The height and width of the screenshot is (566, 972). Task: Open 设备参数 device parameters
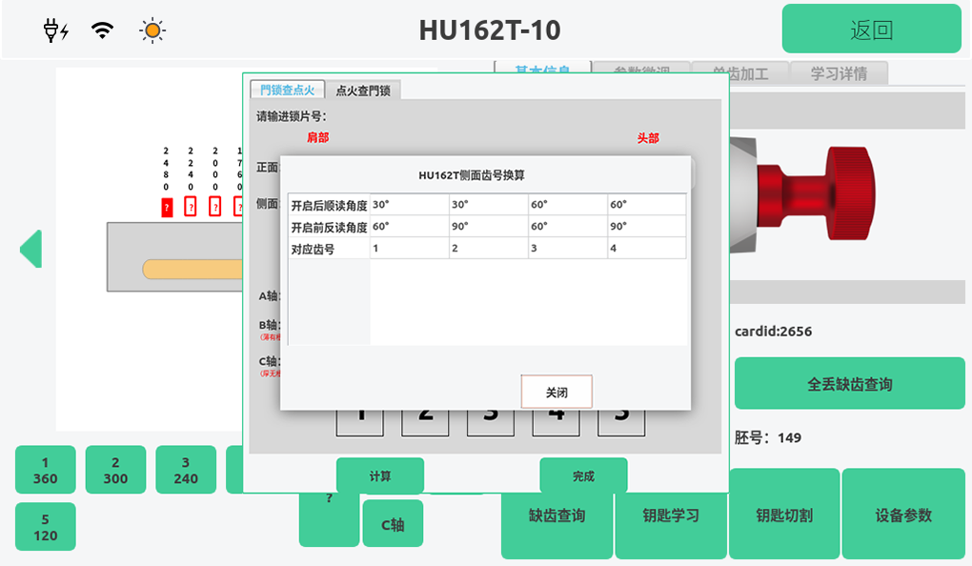point(903,515)
